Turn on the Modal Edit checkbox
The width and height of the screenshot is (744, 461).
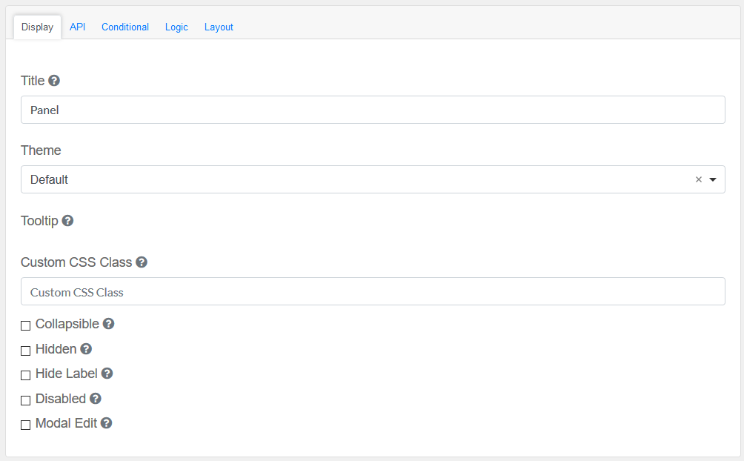[x=26, y=425]
